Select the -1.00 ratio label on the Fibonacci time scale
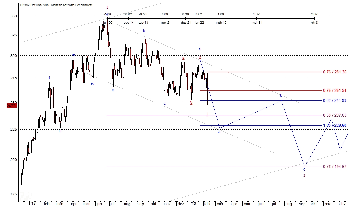Screen dimensions: 351x207 coord(107,14)
